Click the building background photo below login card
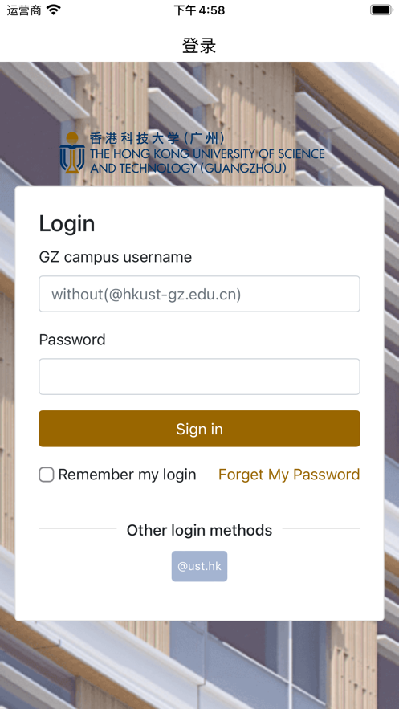Viewport: 399px width, 709px height. [x=199, y=665]
